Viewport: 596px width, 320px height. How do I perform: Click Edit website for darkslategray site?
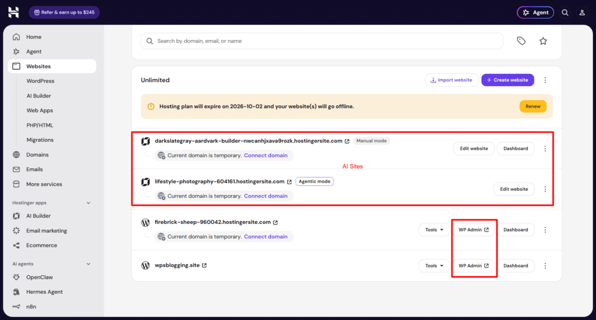pyautogui.click(x=474, y=148)
